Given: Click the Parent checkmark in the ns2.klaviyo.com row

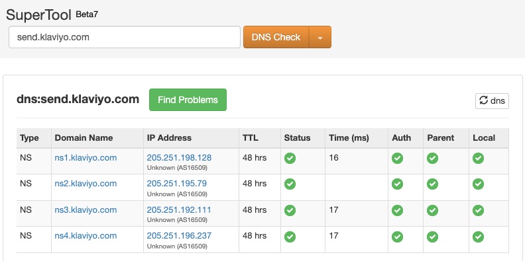Looking at the screenshot, I should click(432, 184).
